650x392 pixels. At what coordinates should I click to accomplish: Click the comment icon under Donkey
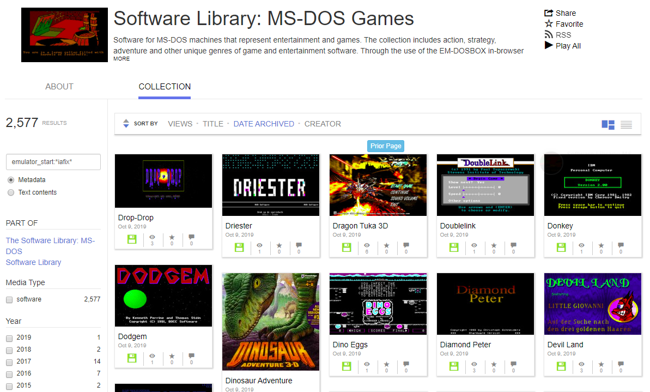pyautogui.click(x=621, y=245)
